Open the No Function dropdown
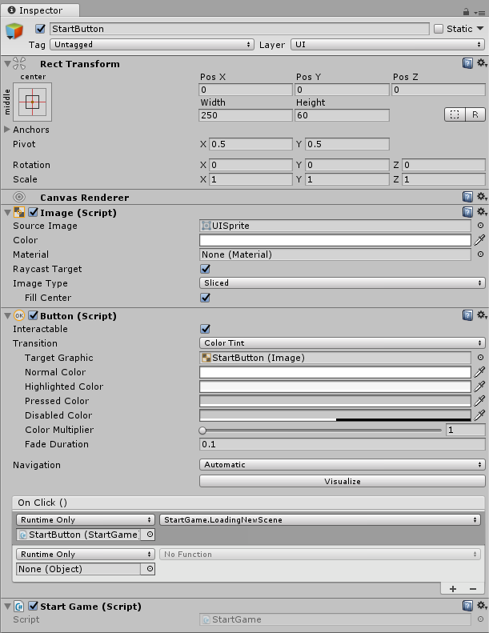Image resolution: width=489 pixels, height=633 pixels. coord(320,555)
